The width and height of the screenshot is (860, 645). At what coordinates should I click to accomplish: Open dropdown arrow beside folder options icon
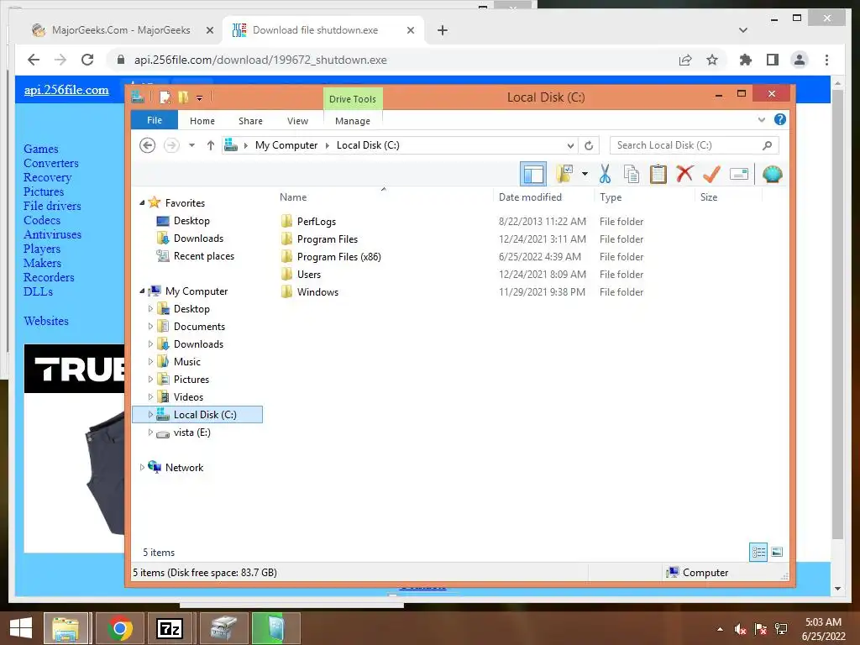click(x=585, y=175)
